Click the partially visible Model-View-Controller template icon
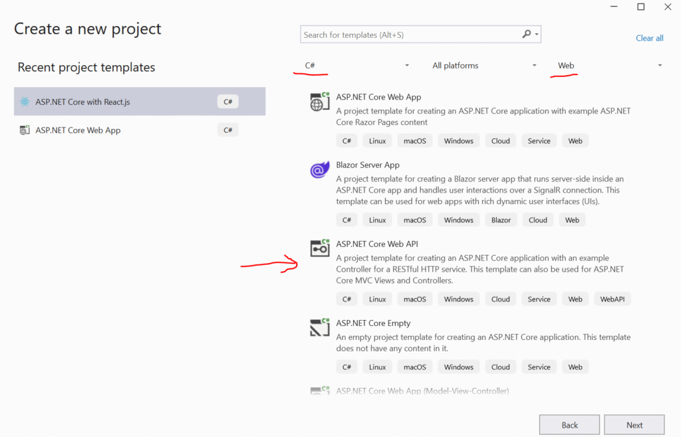The height and width of the screenshot is (437, 681). point(320,391)
